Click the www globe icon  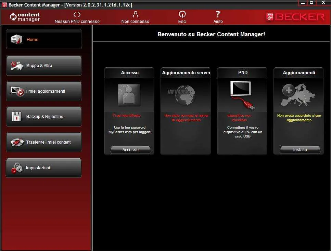pyautogui.click(x=182, y=95)
